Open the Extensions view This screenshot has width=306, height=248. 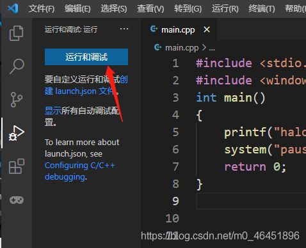(17, 166)
